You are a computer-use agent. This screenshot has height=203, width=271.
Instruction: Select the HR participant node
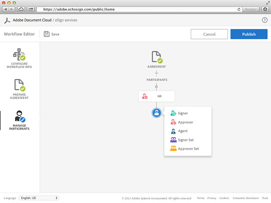[156, 97]
